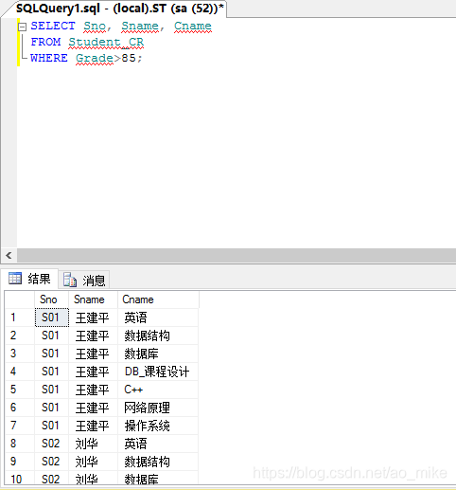Image resolution: width=456 pixels, height=490 pixels.
Task: Click 刘华 in row 8
Action: (x=93, y=444)
